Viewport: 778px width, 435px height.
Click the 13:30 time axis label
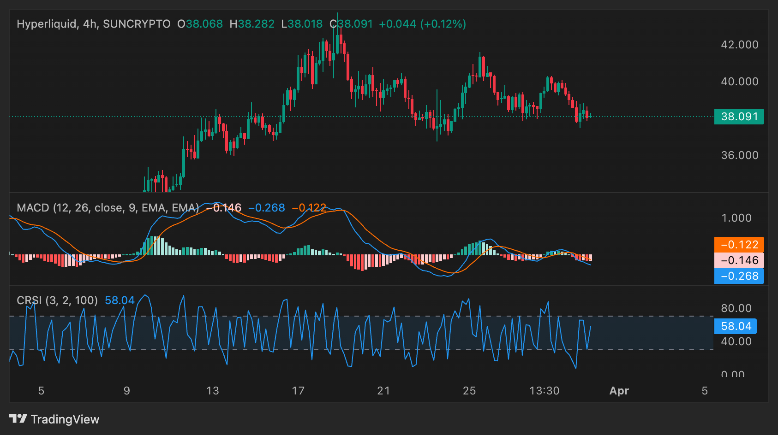click(x=544, y=391)
